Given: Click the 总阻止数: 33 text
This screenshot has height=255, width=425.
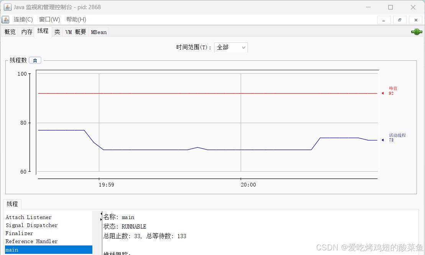Looking at the screenshot, I should (122, 236).
